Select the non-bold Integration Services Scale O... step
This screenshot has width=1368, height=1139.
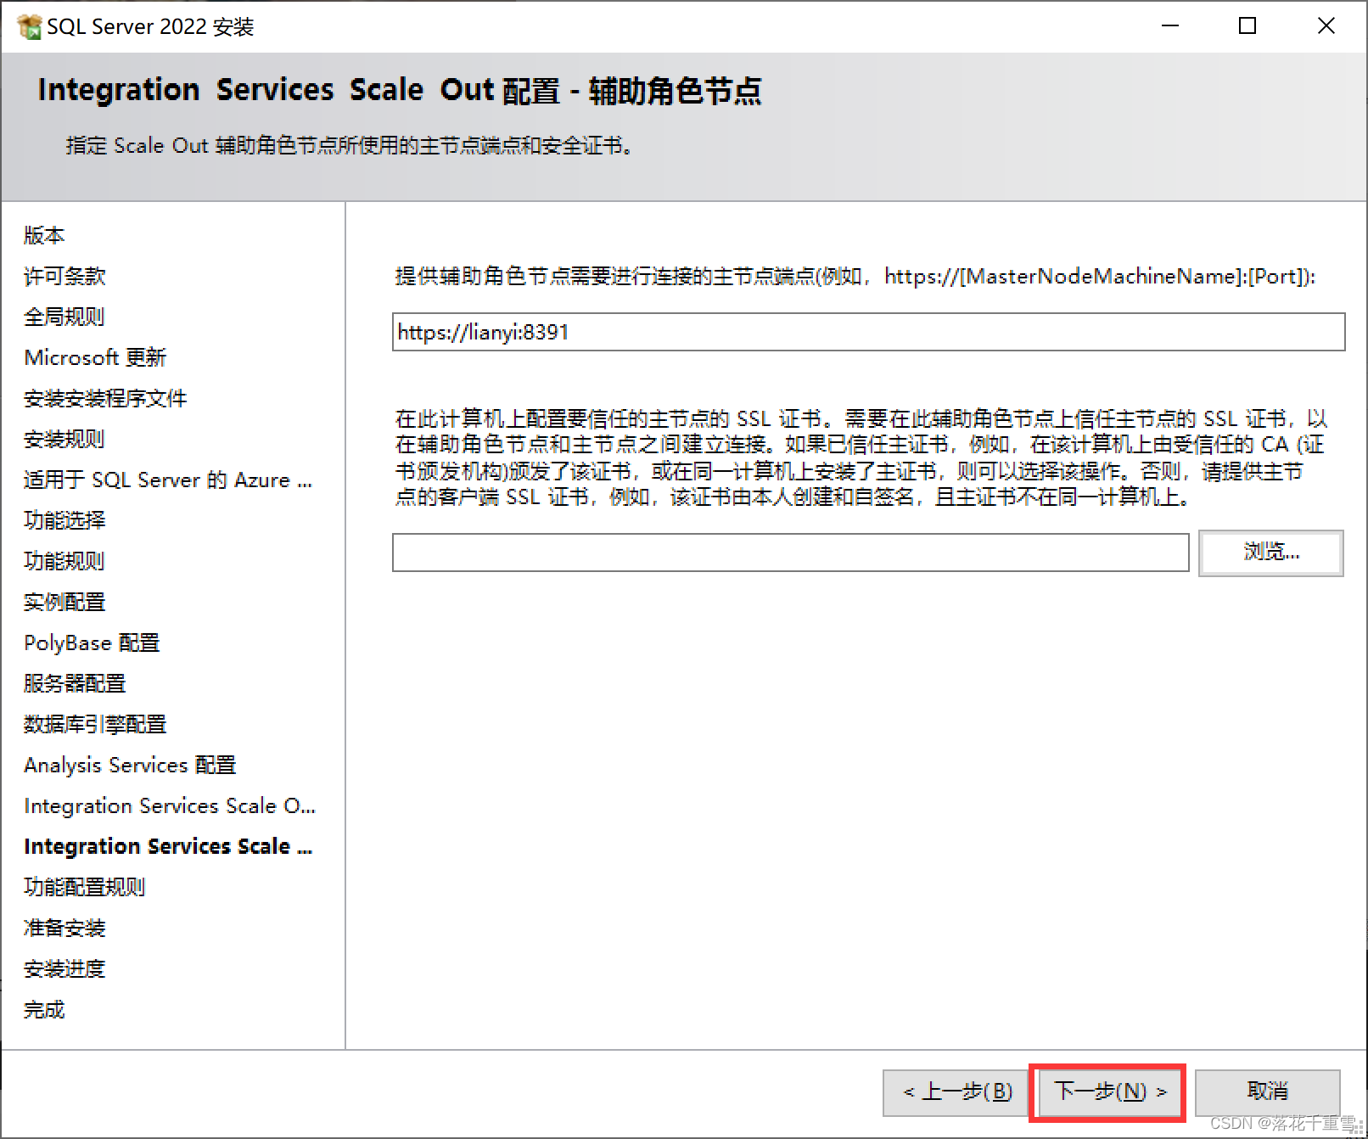[x=170, y=805]
